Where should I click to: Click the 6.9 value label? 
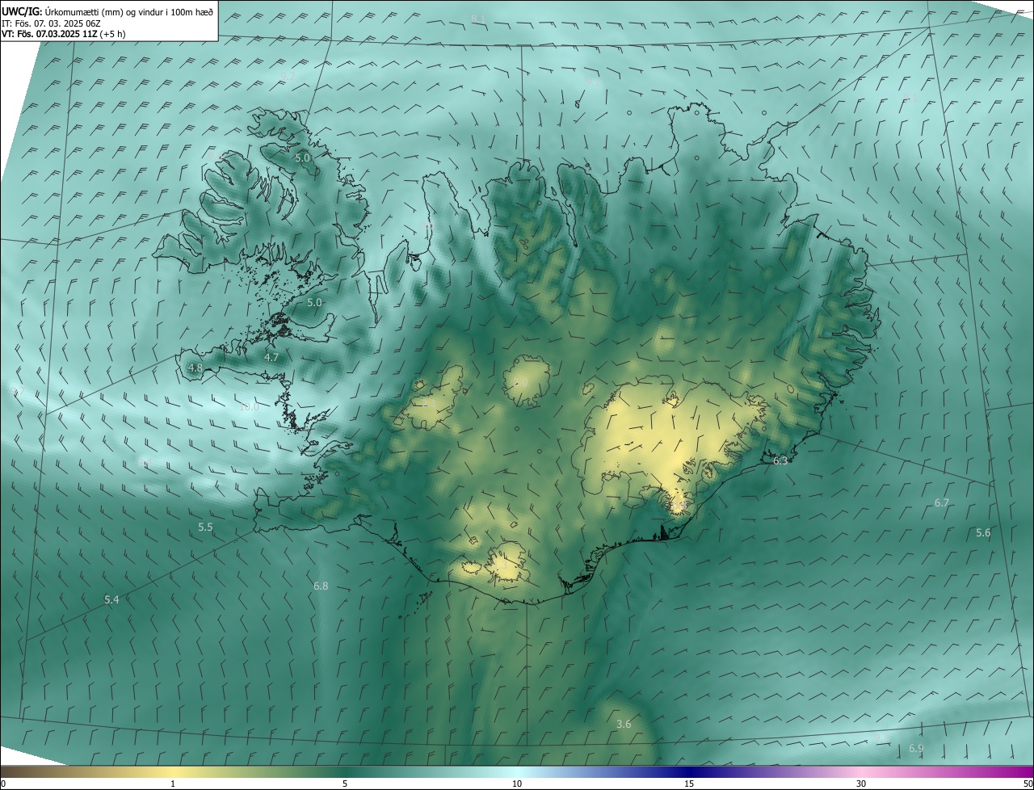(x=916, y=749)
